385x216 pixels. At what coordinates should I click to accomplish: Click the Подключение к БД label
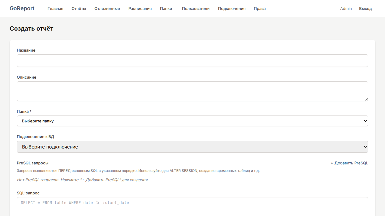(x=35, y=137)
